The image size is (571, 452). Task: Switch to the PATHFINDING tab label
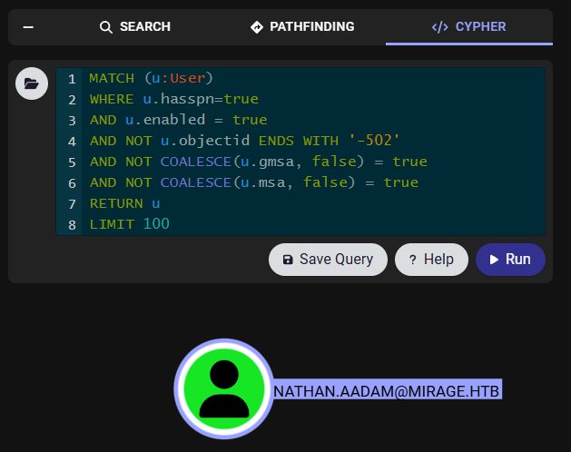(x=312, y=27)
